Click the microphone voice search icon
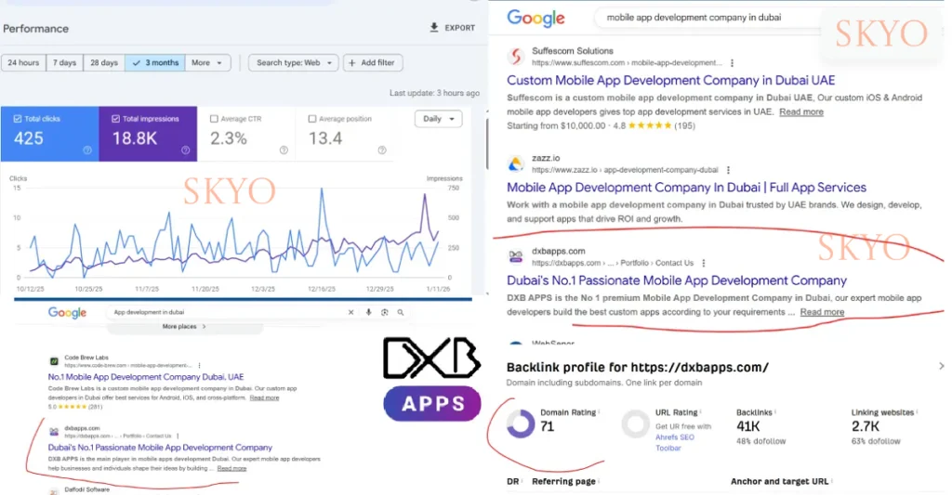This screenshot has width=952, height=495. click(x=368, y=312)
